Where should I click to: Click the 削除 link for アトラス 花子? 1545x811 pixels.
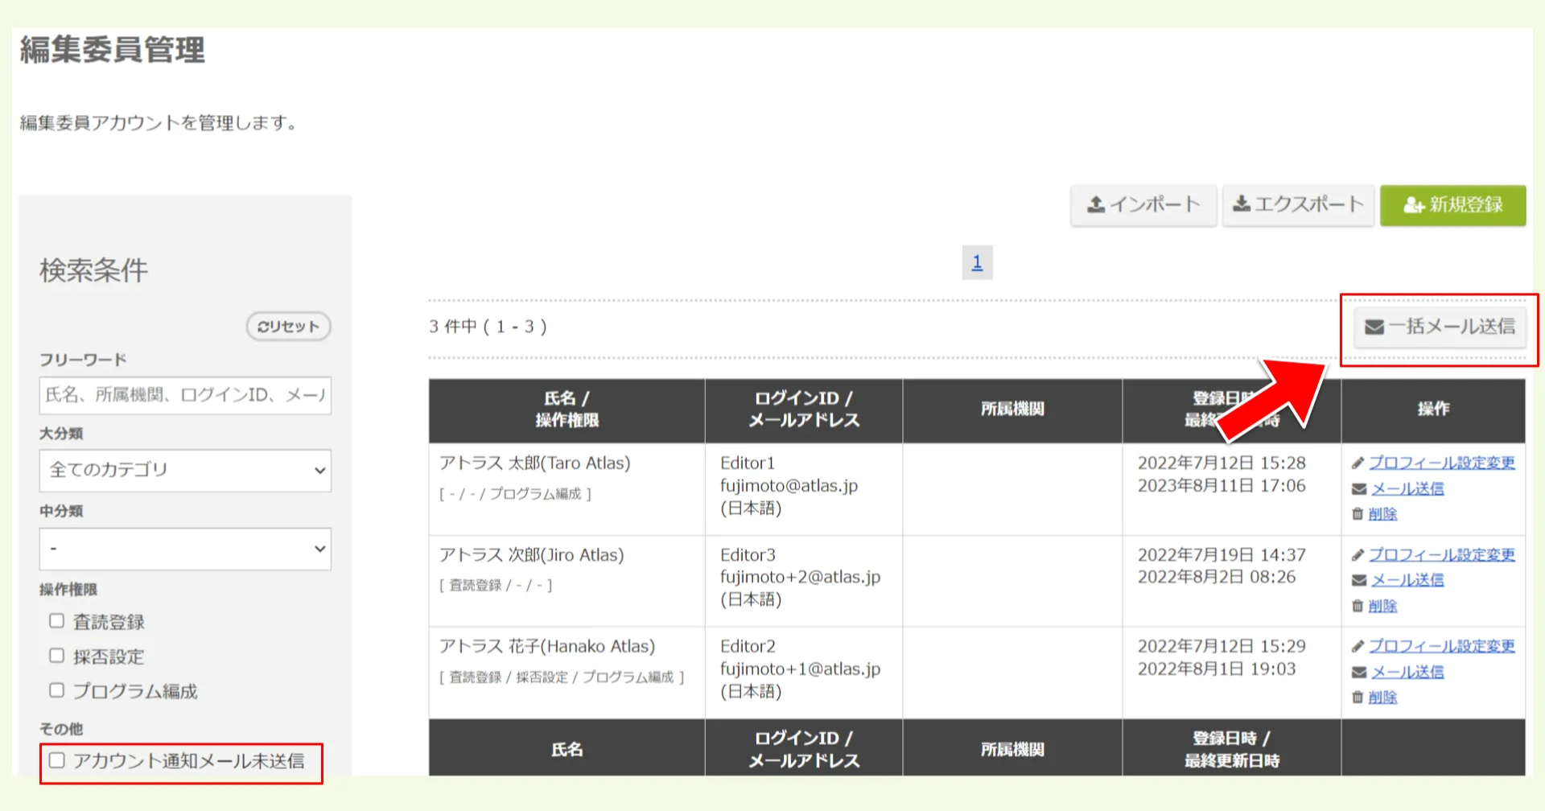point(1381,698)
